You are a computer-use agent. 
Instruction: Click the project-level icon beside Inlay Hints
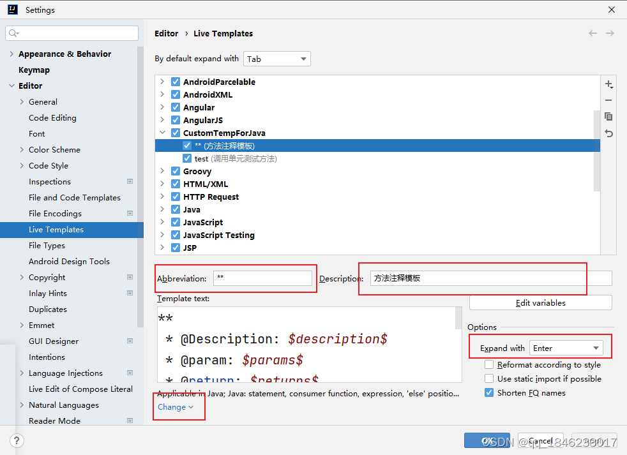coord(130,293)
